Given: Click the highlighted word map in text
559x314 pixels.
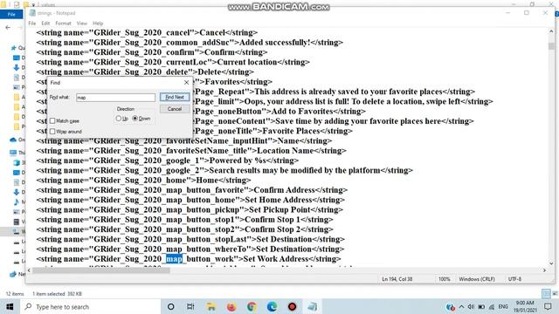Looking at the screenshot, I should tap(174, 259).
